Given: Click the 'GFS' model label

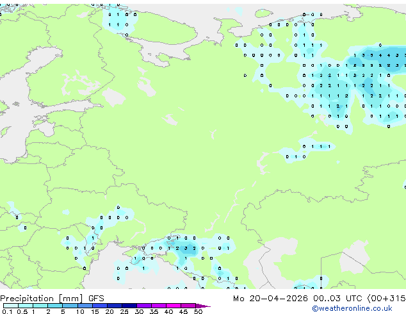Looking at the screenshot, I should (x=96, y=299).
